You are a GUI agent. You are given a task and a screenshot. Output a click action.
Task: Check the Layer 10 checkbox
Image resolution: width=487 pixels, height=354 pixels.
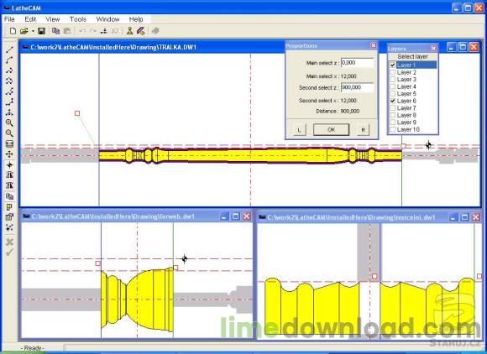tap(393, 130)
